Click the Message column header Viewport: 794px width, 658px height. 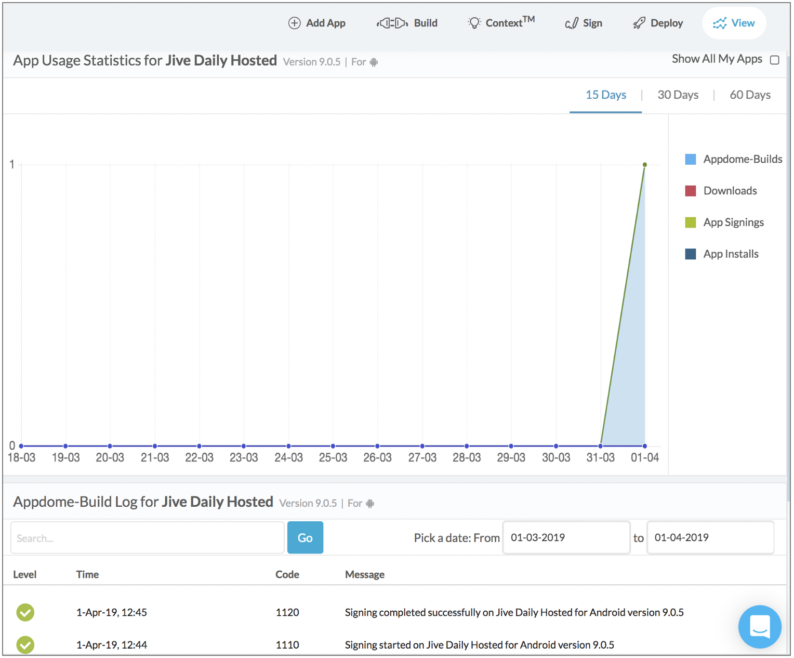pyautogui.click(x=365, y=574)
